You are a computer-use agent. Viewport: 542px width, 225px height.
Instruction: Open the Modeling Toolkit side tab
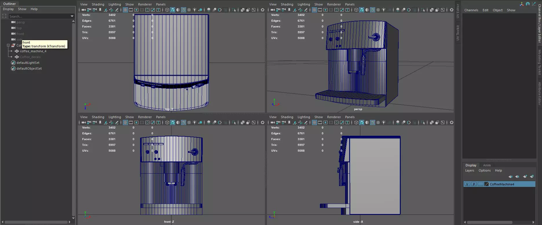(x=539, y=62)
